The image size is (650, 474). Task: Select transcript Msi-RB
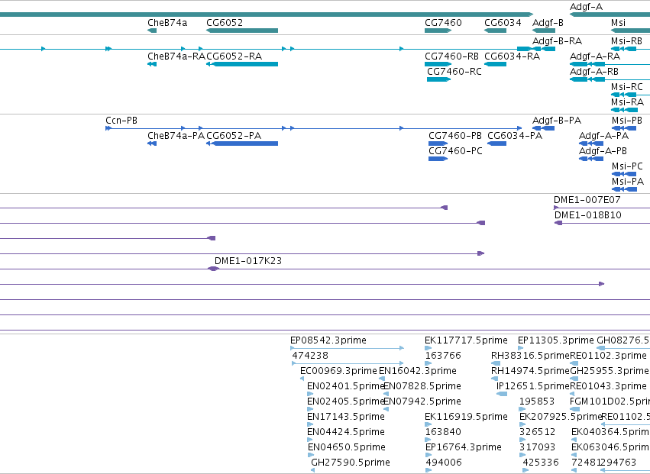click(x=626, y=41)
